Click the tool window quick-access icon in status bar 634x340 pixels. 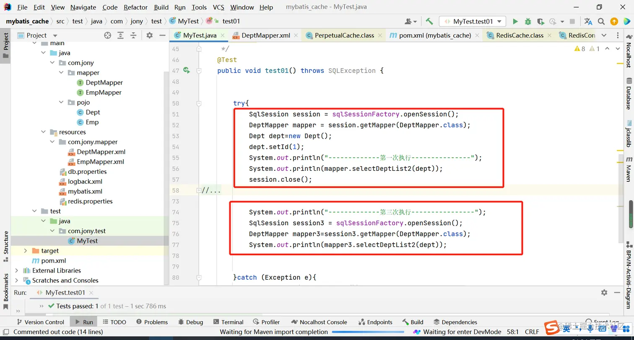point(6,332)
